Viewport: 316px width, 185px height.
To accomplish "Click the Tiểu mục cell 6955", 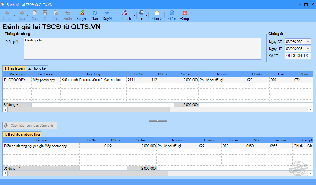I will (281, 146).
